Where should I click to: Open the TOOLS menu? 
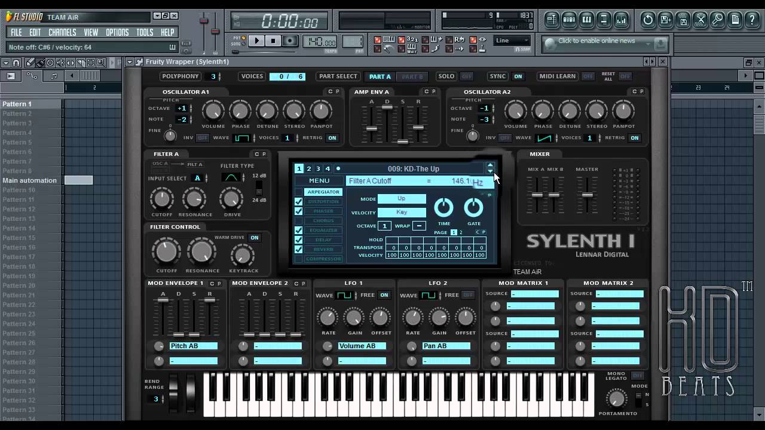145,32
